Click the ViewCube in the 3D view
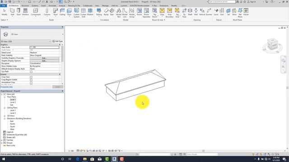This screenshot has height=162, width=289. click(272, 44)
